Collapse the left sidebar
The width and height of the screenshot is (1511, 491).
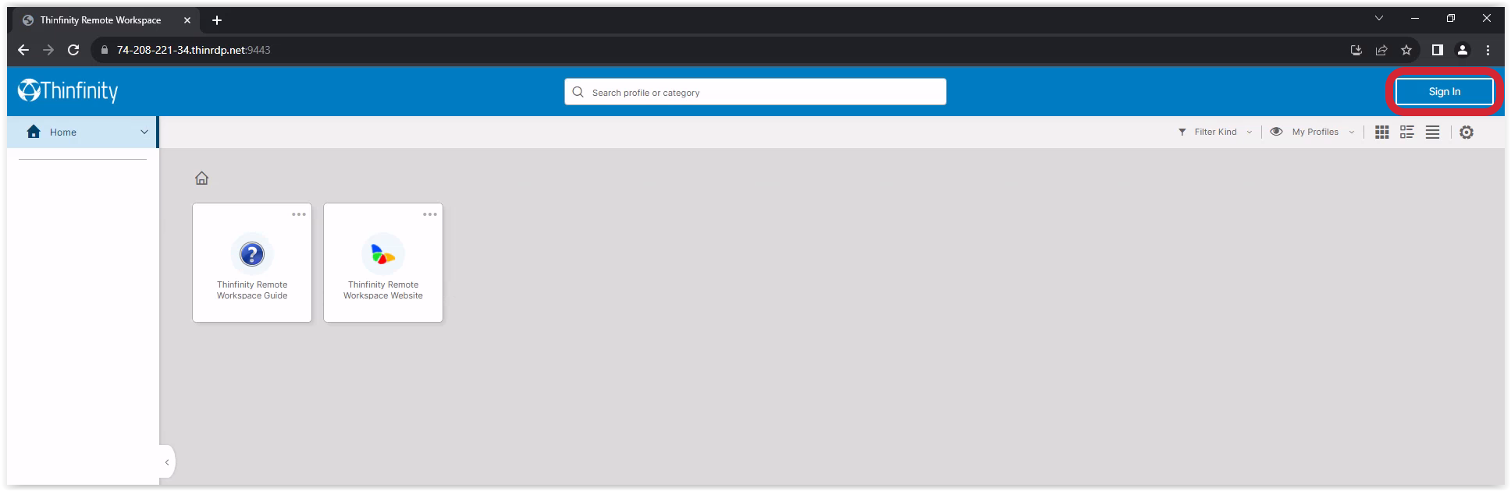(x=167, y=462)
